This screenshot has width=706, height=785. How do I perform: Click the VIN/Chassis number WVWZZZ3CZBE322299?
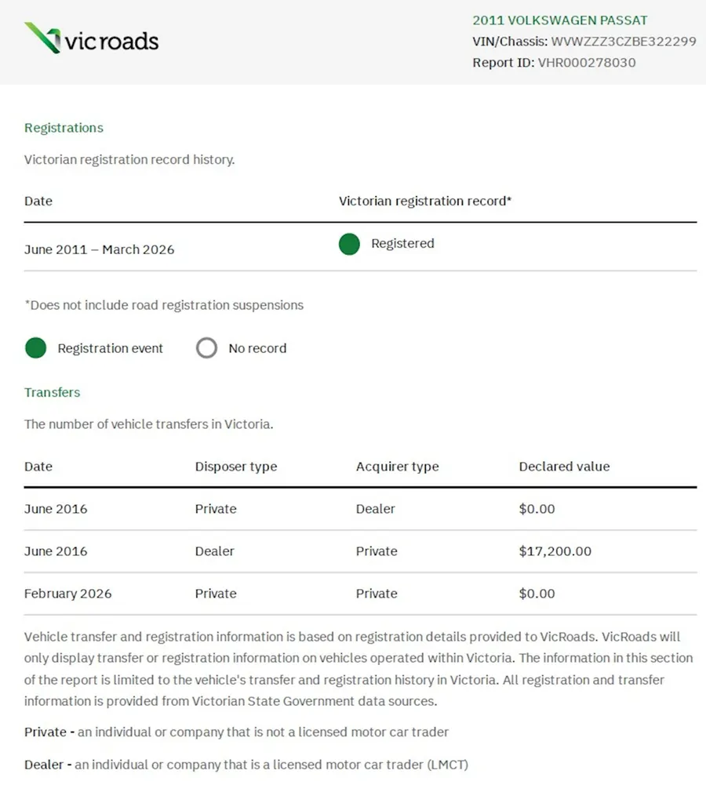coord(624,42)
